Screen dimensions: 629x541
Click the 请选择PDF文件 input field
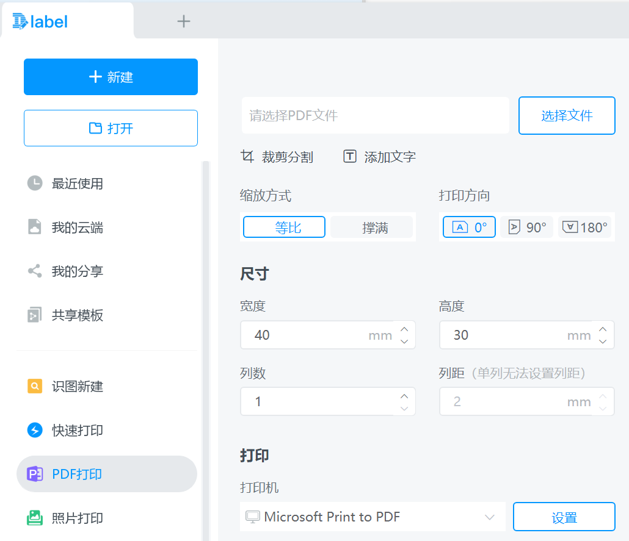pyautogui.click(x=375, y=115)
